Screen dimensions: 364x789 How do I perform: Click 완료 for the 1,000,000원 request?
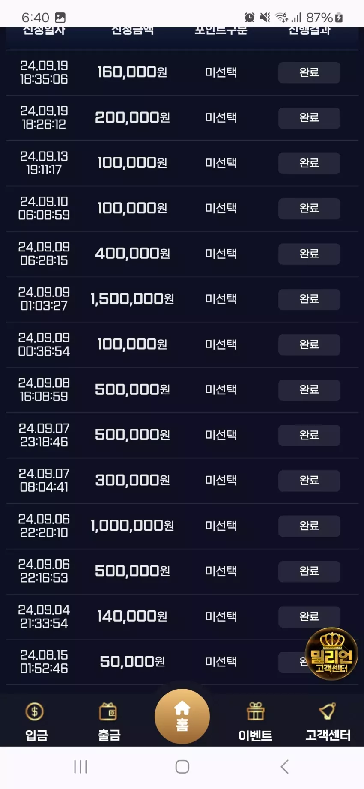pos(309,526)
